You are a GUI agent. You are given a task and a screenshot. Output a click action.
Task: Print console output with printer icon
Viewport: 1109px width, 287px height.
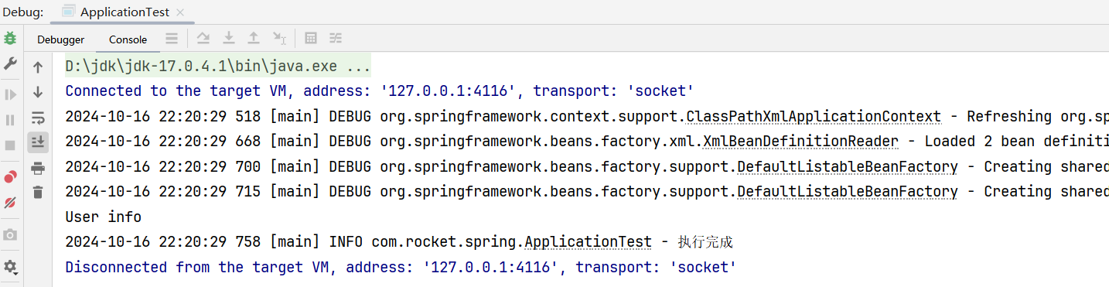38,168
